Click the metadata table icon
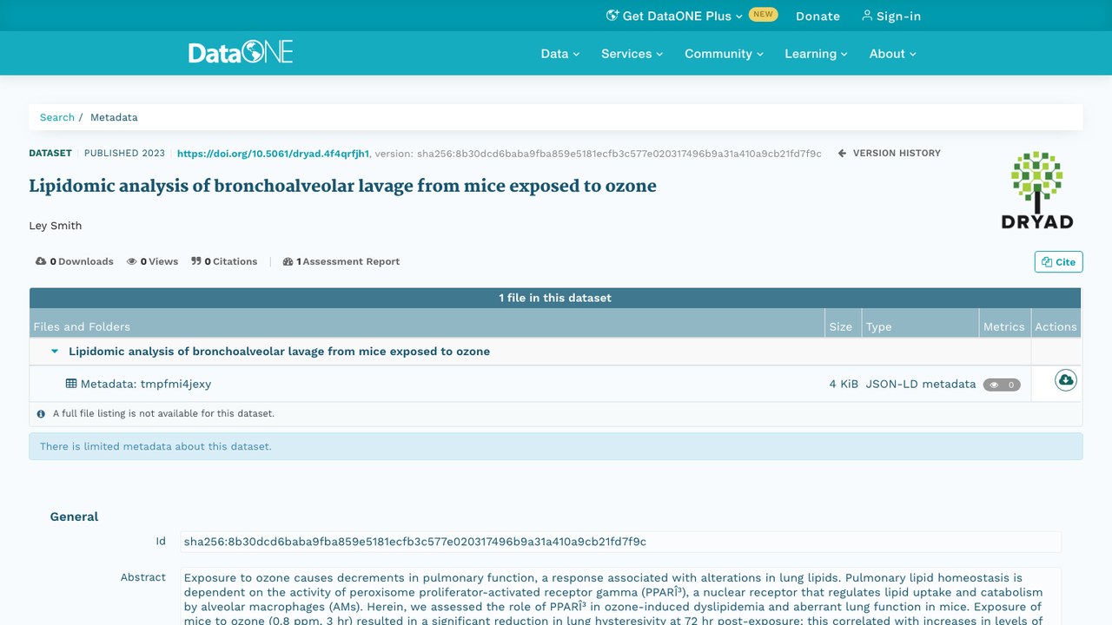This screenshot has width=1112, height=625. pyautogui.click(x=71, y=384)
